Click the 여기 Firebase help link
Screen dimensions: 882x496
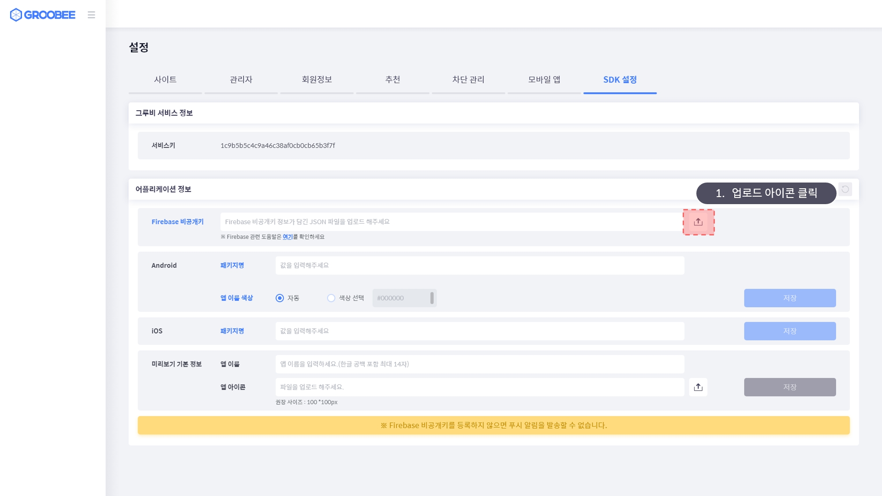tap(288, 237)
